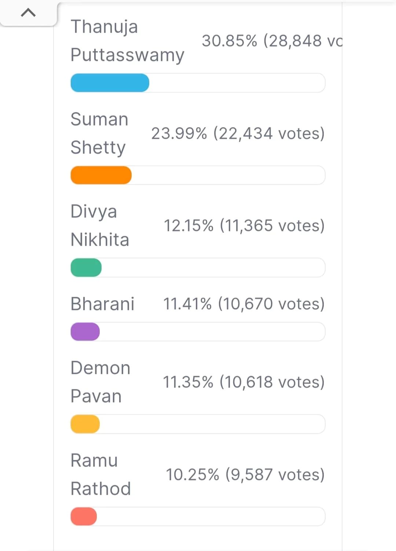Click the orange Suman Shetty vote bar
Image resolution: width=396 pixels, height=551 pixels.
click(101, 175)
